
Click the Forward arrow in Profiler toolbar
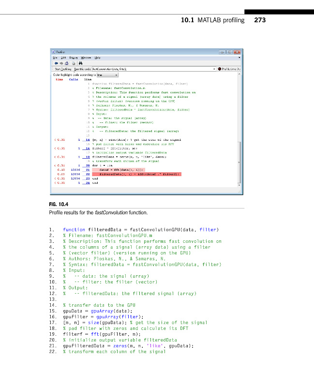[x=60, y=63]
